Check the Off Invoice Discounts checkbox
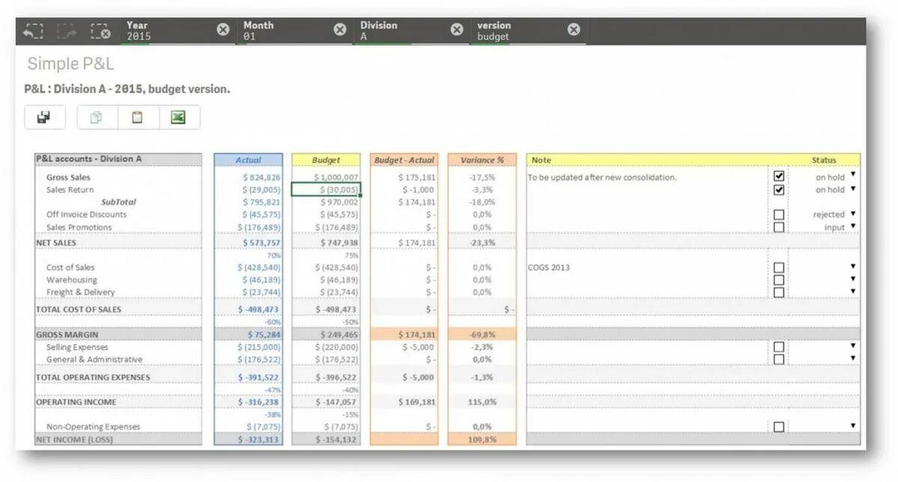 click(x=779, y=215)
